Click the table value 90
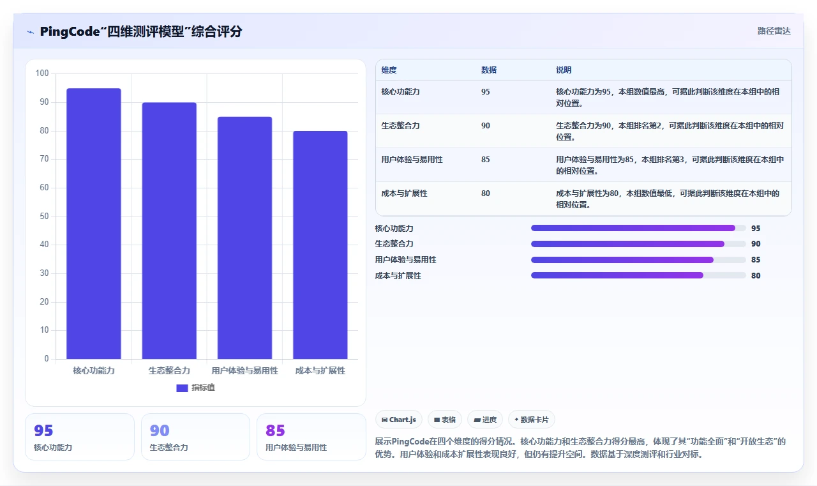The width and height of the screenshot is (817, 486). (486, 126)
